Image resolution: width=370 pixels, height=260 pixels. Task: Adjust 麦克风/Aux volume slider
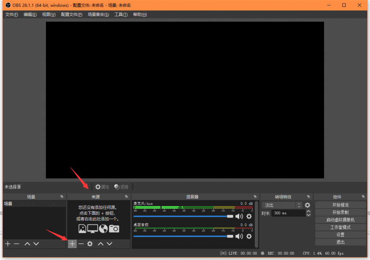[183, 216]
